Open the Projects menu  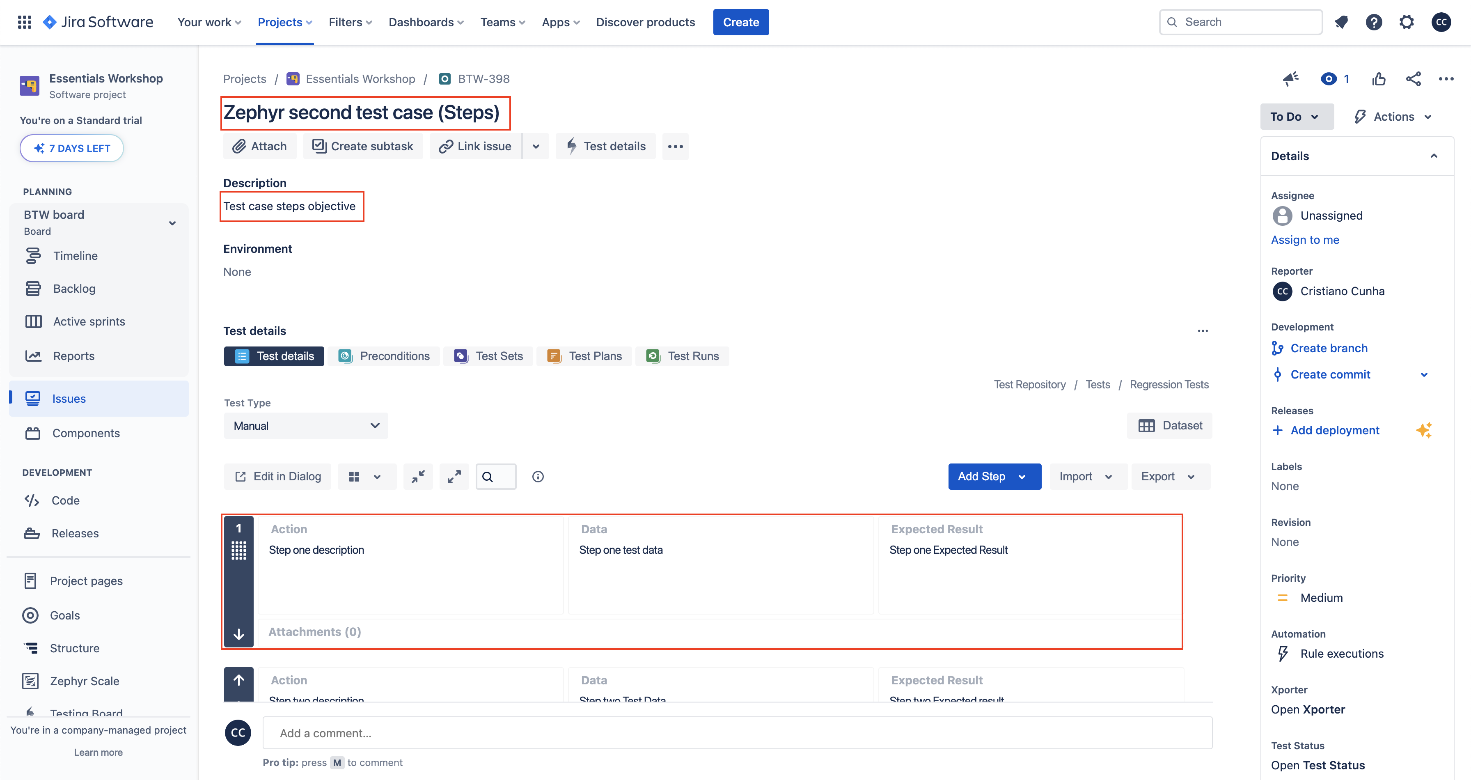284,22
